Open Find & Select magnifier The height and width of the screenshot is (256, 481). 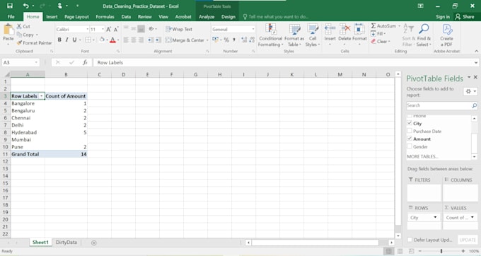[424, 35]
